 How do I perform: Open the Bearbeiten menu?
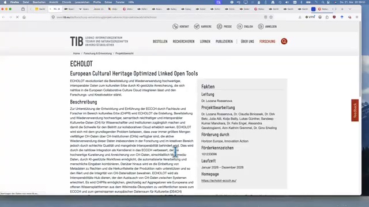point(39,2)
